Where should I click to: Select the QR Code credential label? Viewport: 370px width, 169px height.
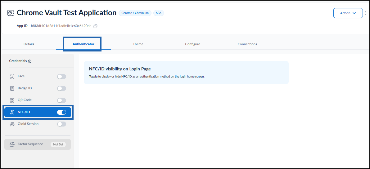coord(25,100)
